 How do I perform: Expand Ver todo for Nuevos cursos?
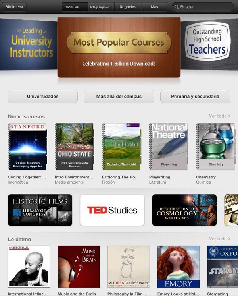click(x=219, y=116)
